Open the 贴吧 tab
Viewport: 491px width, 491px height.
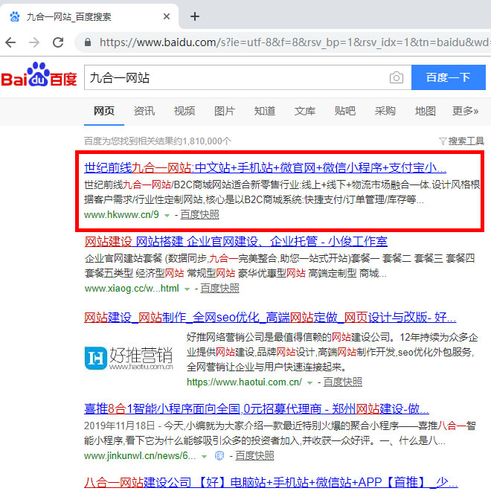[344, 111]
